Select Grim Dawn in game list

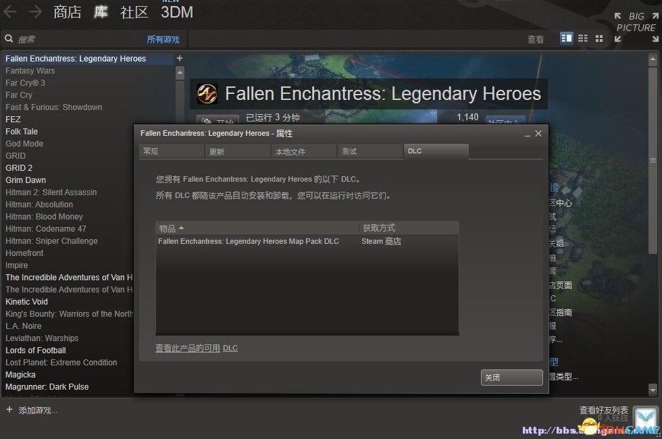26,180
